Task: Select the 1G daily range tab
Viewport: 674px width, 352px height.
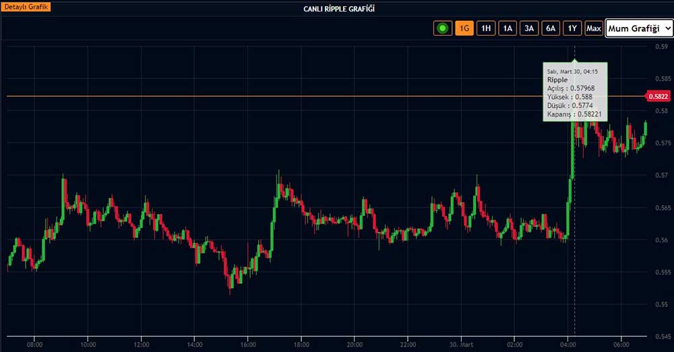Action: tap(464, 28)
